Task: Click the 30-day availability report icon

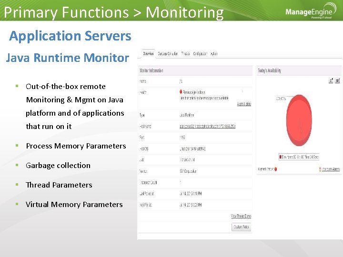Action: [337, 80]
